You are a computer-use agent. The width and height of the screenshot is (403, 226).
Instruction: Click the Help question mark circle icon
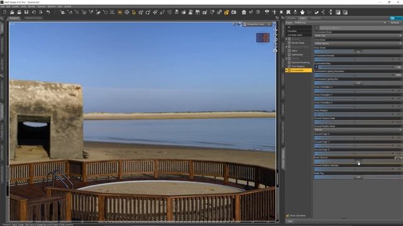tap(258, 12)
